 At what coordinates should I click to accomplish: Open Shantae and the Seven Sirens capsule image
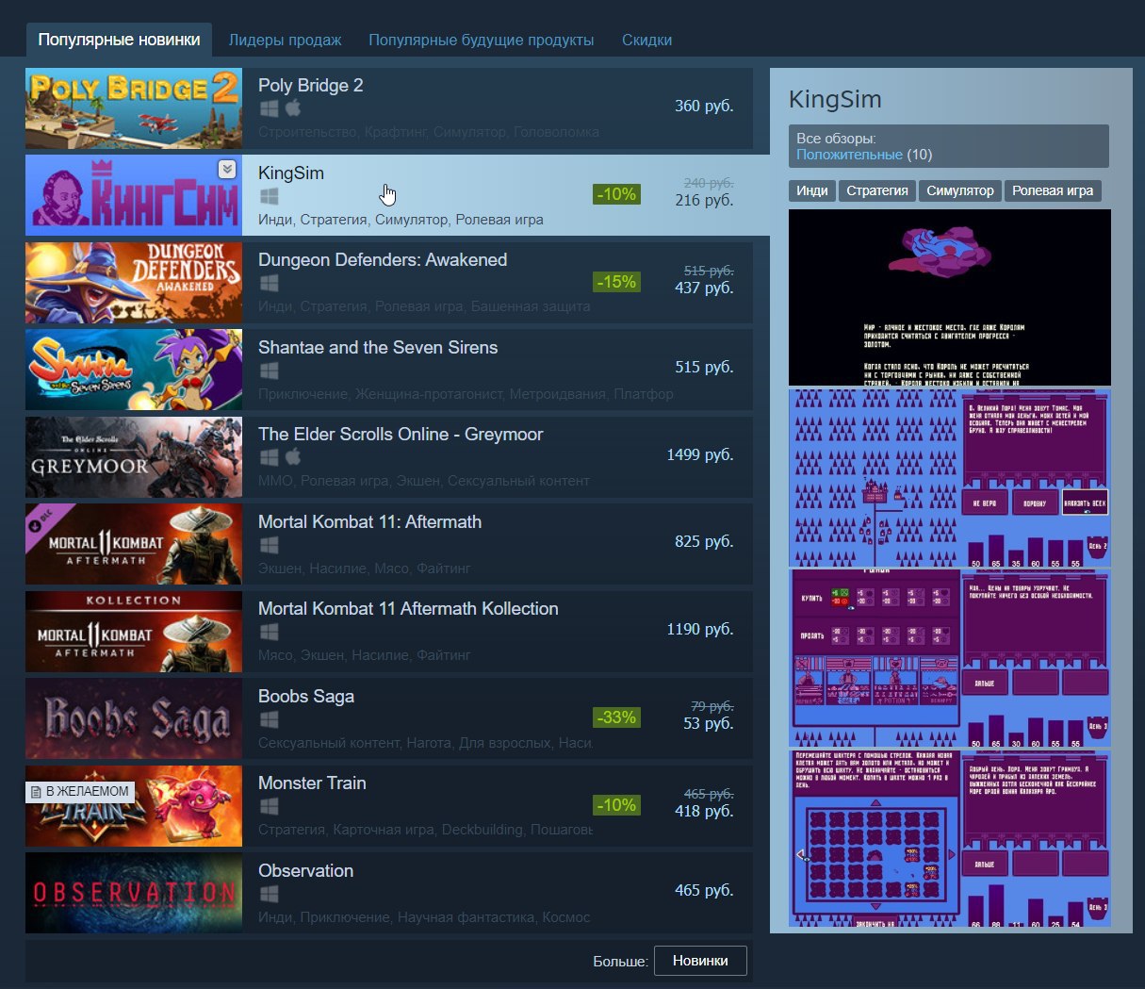tap(134, 370)
